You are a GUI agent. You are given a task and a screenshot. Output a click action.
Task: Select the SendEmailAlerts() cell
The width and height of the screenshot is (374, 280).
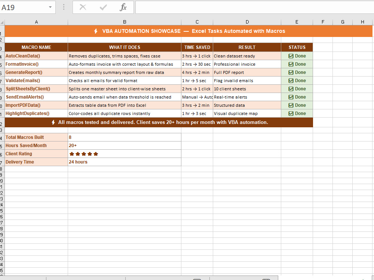(x=36, y=97)
